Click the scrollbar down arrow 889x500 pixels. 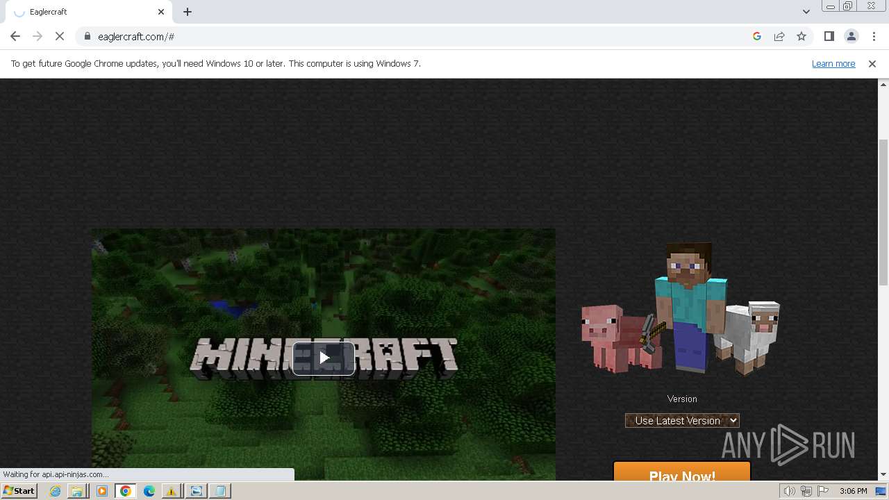[x=883, y=475]
